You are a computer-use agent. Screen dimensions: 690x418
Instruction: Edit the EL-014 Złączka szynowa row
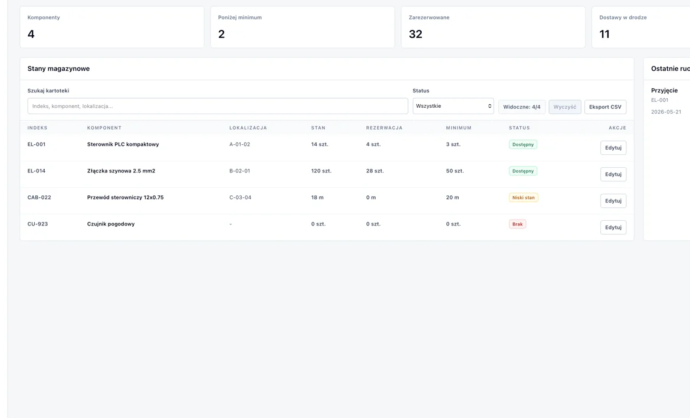click(x=613, y=174)
